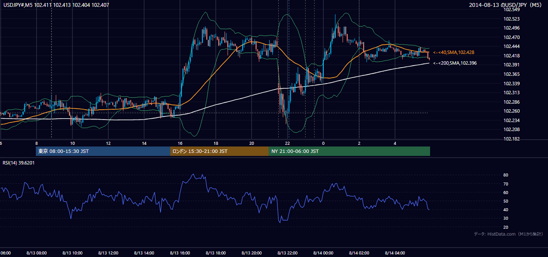548x257 pixels.
Task: Click hour tick 10 on price chart axis
Action: (72, 143)
